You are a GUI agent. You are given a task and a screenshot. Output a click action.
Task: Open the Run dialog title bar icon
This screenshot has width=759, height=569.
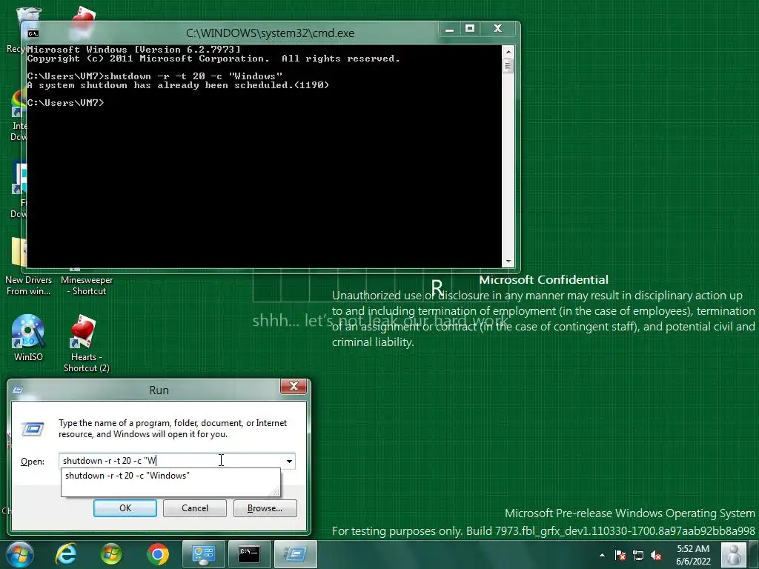(x=19, y=390)
